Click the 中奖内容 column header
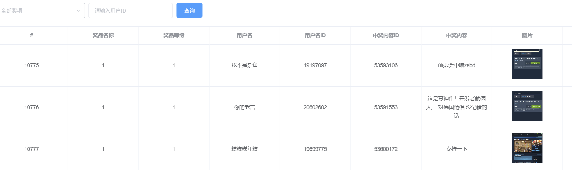Screen dimensions: 572x176 (x=456, y=35)
